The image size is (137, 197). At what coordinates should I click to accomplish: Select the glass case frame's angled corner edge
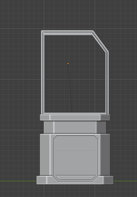tap(100, 42)
